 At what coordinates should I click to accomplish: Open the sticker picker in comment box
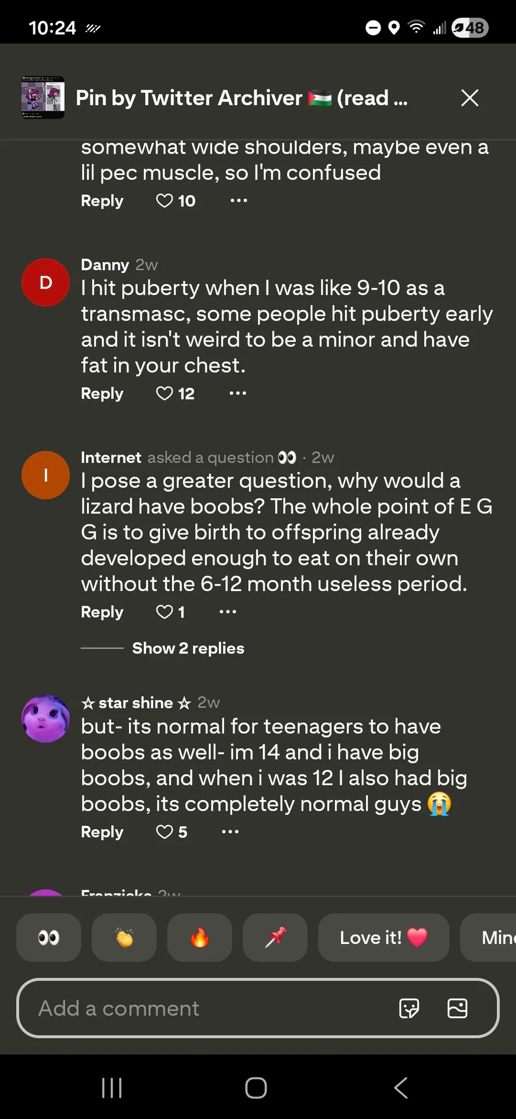tap(409, 1008)
